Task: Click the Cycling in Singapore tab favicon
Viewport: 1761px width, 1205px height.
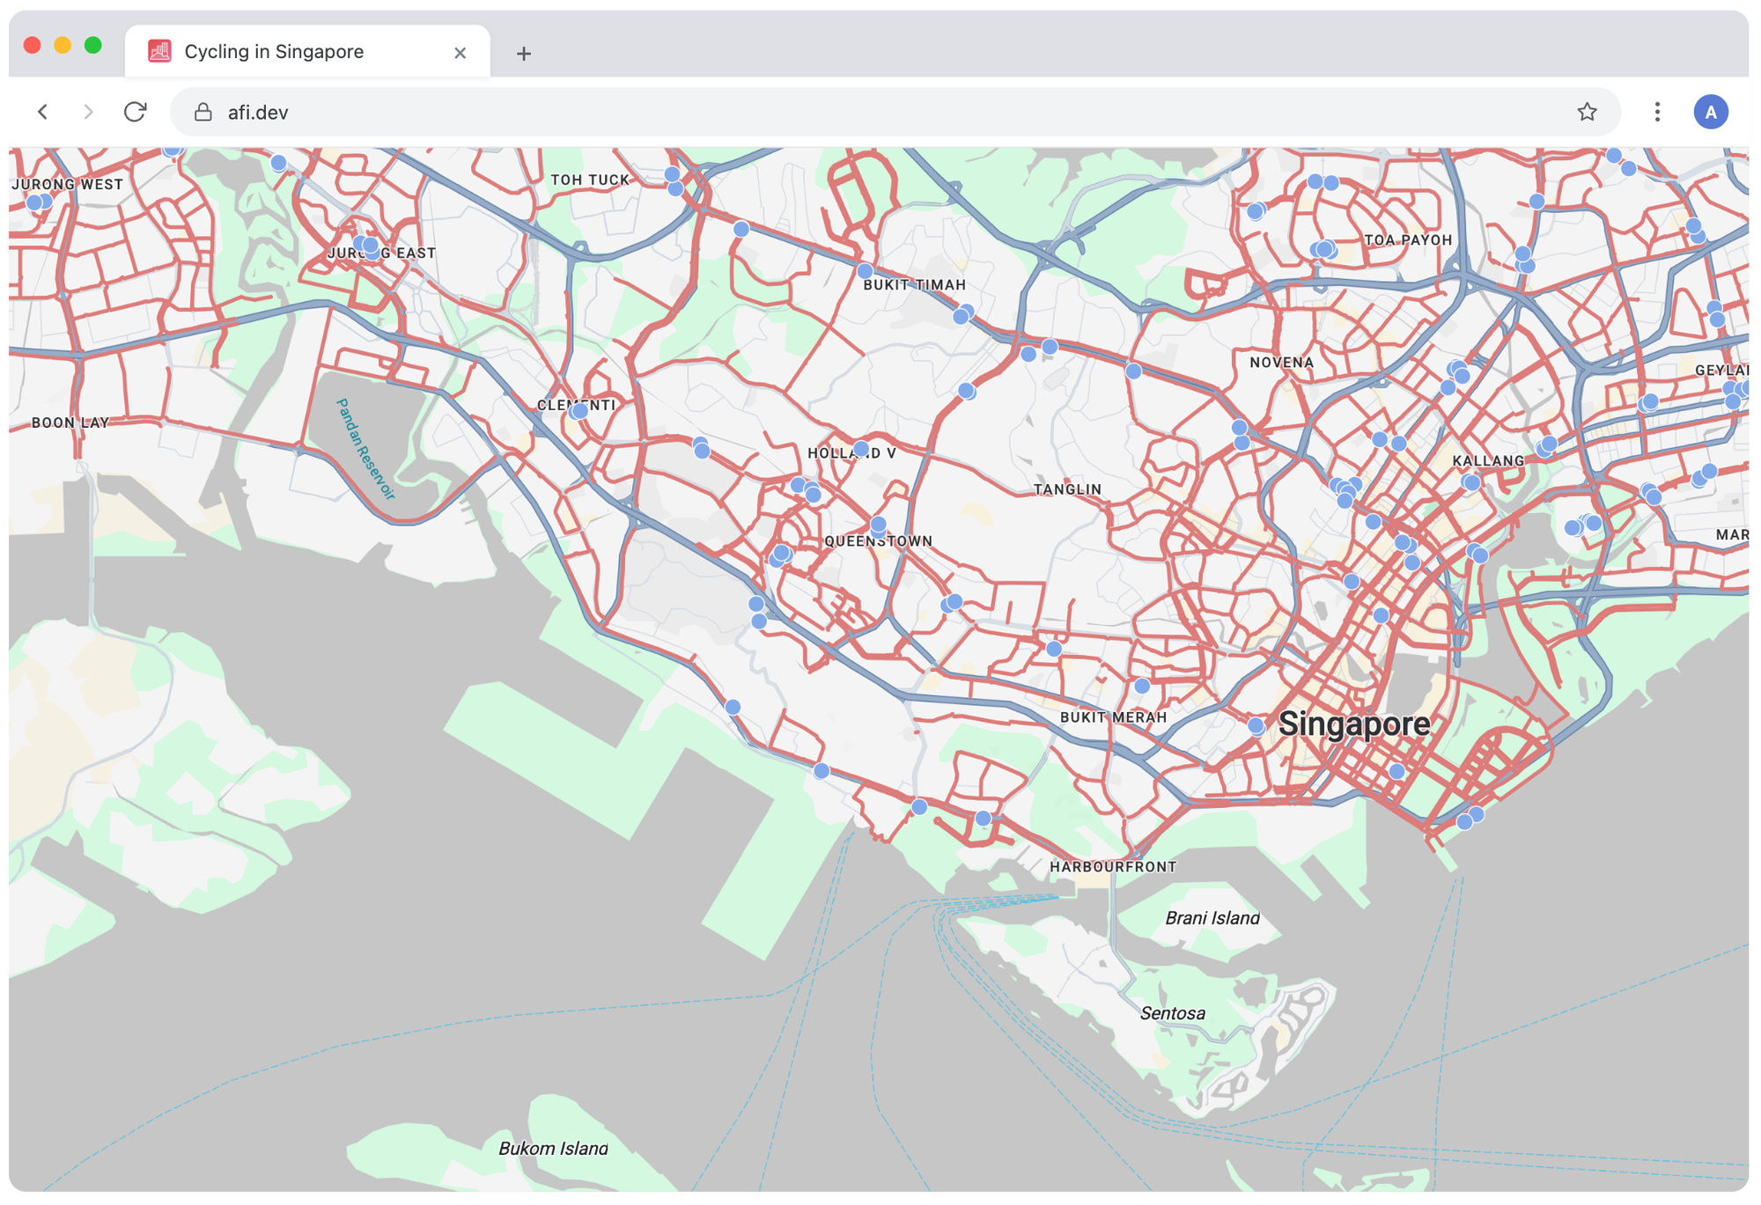Action: [159, 51]
